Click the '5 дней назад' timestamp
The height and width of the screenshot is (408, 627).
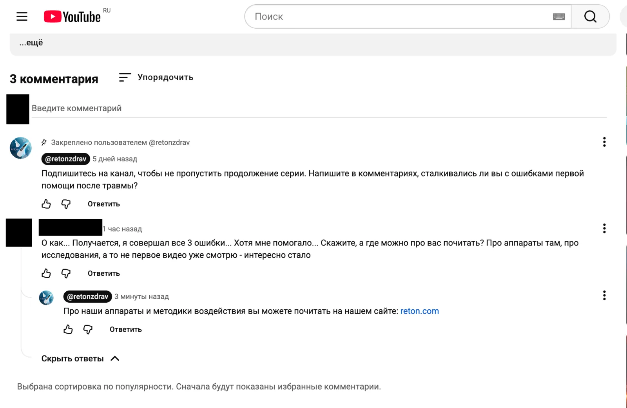click(115, 159)
